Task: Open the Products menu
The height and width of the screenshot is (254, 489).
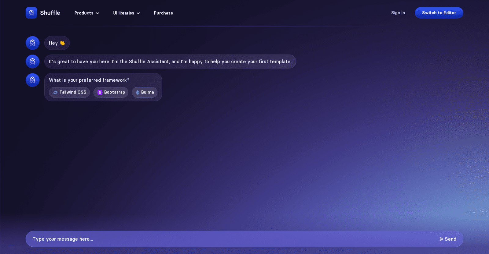Action: tap(84, 13)
